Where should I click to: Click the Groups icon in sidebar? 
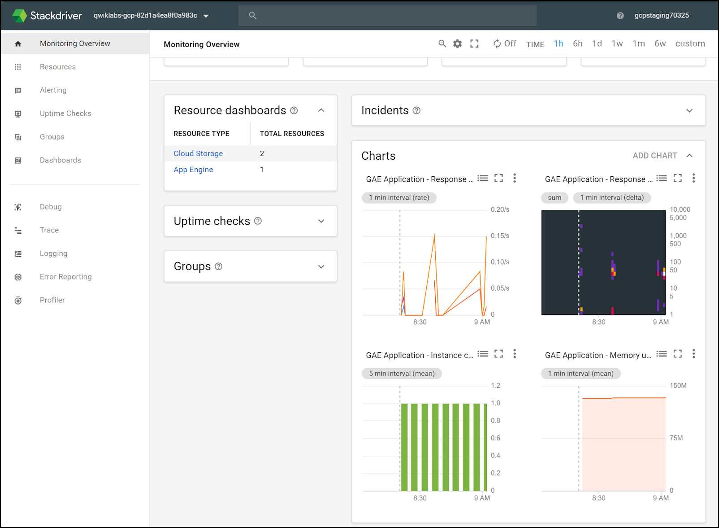(18, 137)
